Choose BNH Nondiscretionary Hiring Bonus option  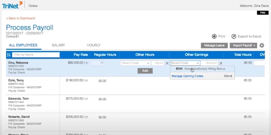point(202,69)
